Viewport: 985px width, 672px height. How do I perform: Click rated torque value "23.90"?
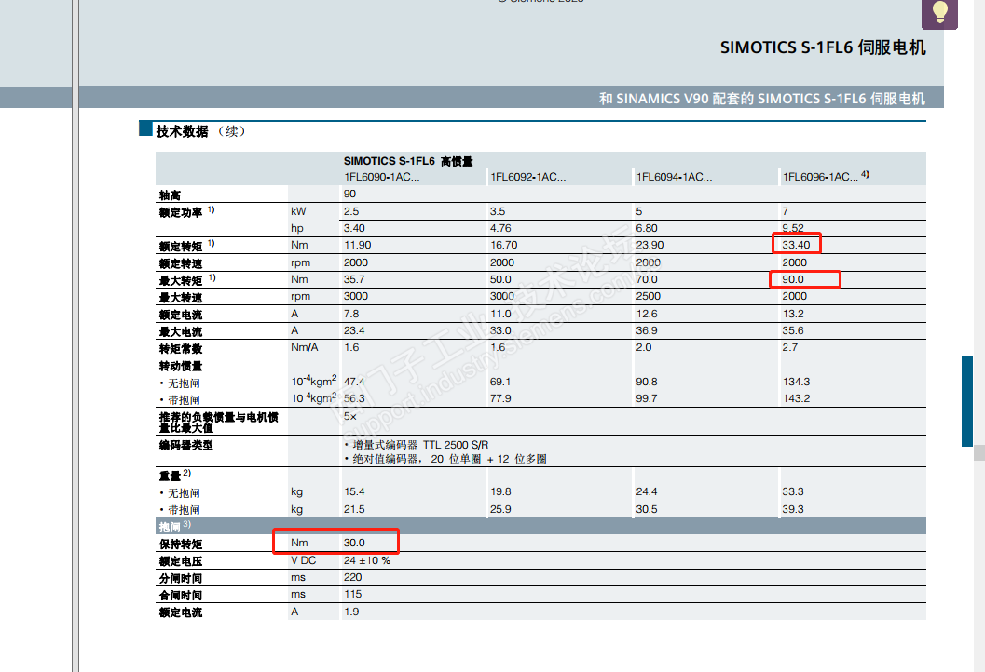pos(650,246)
